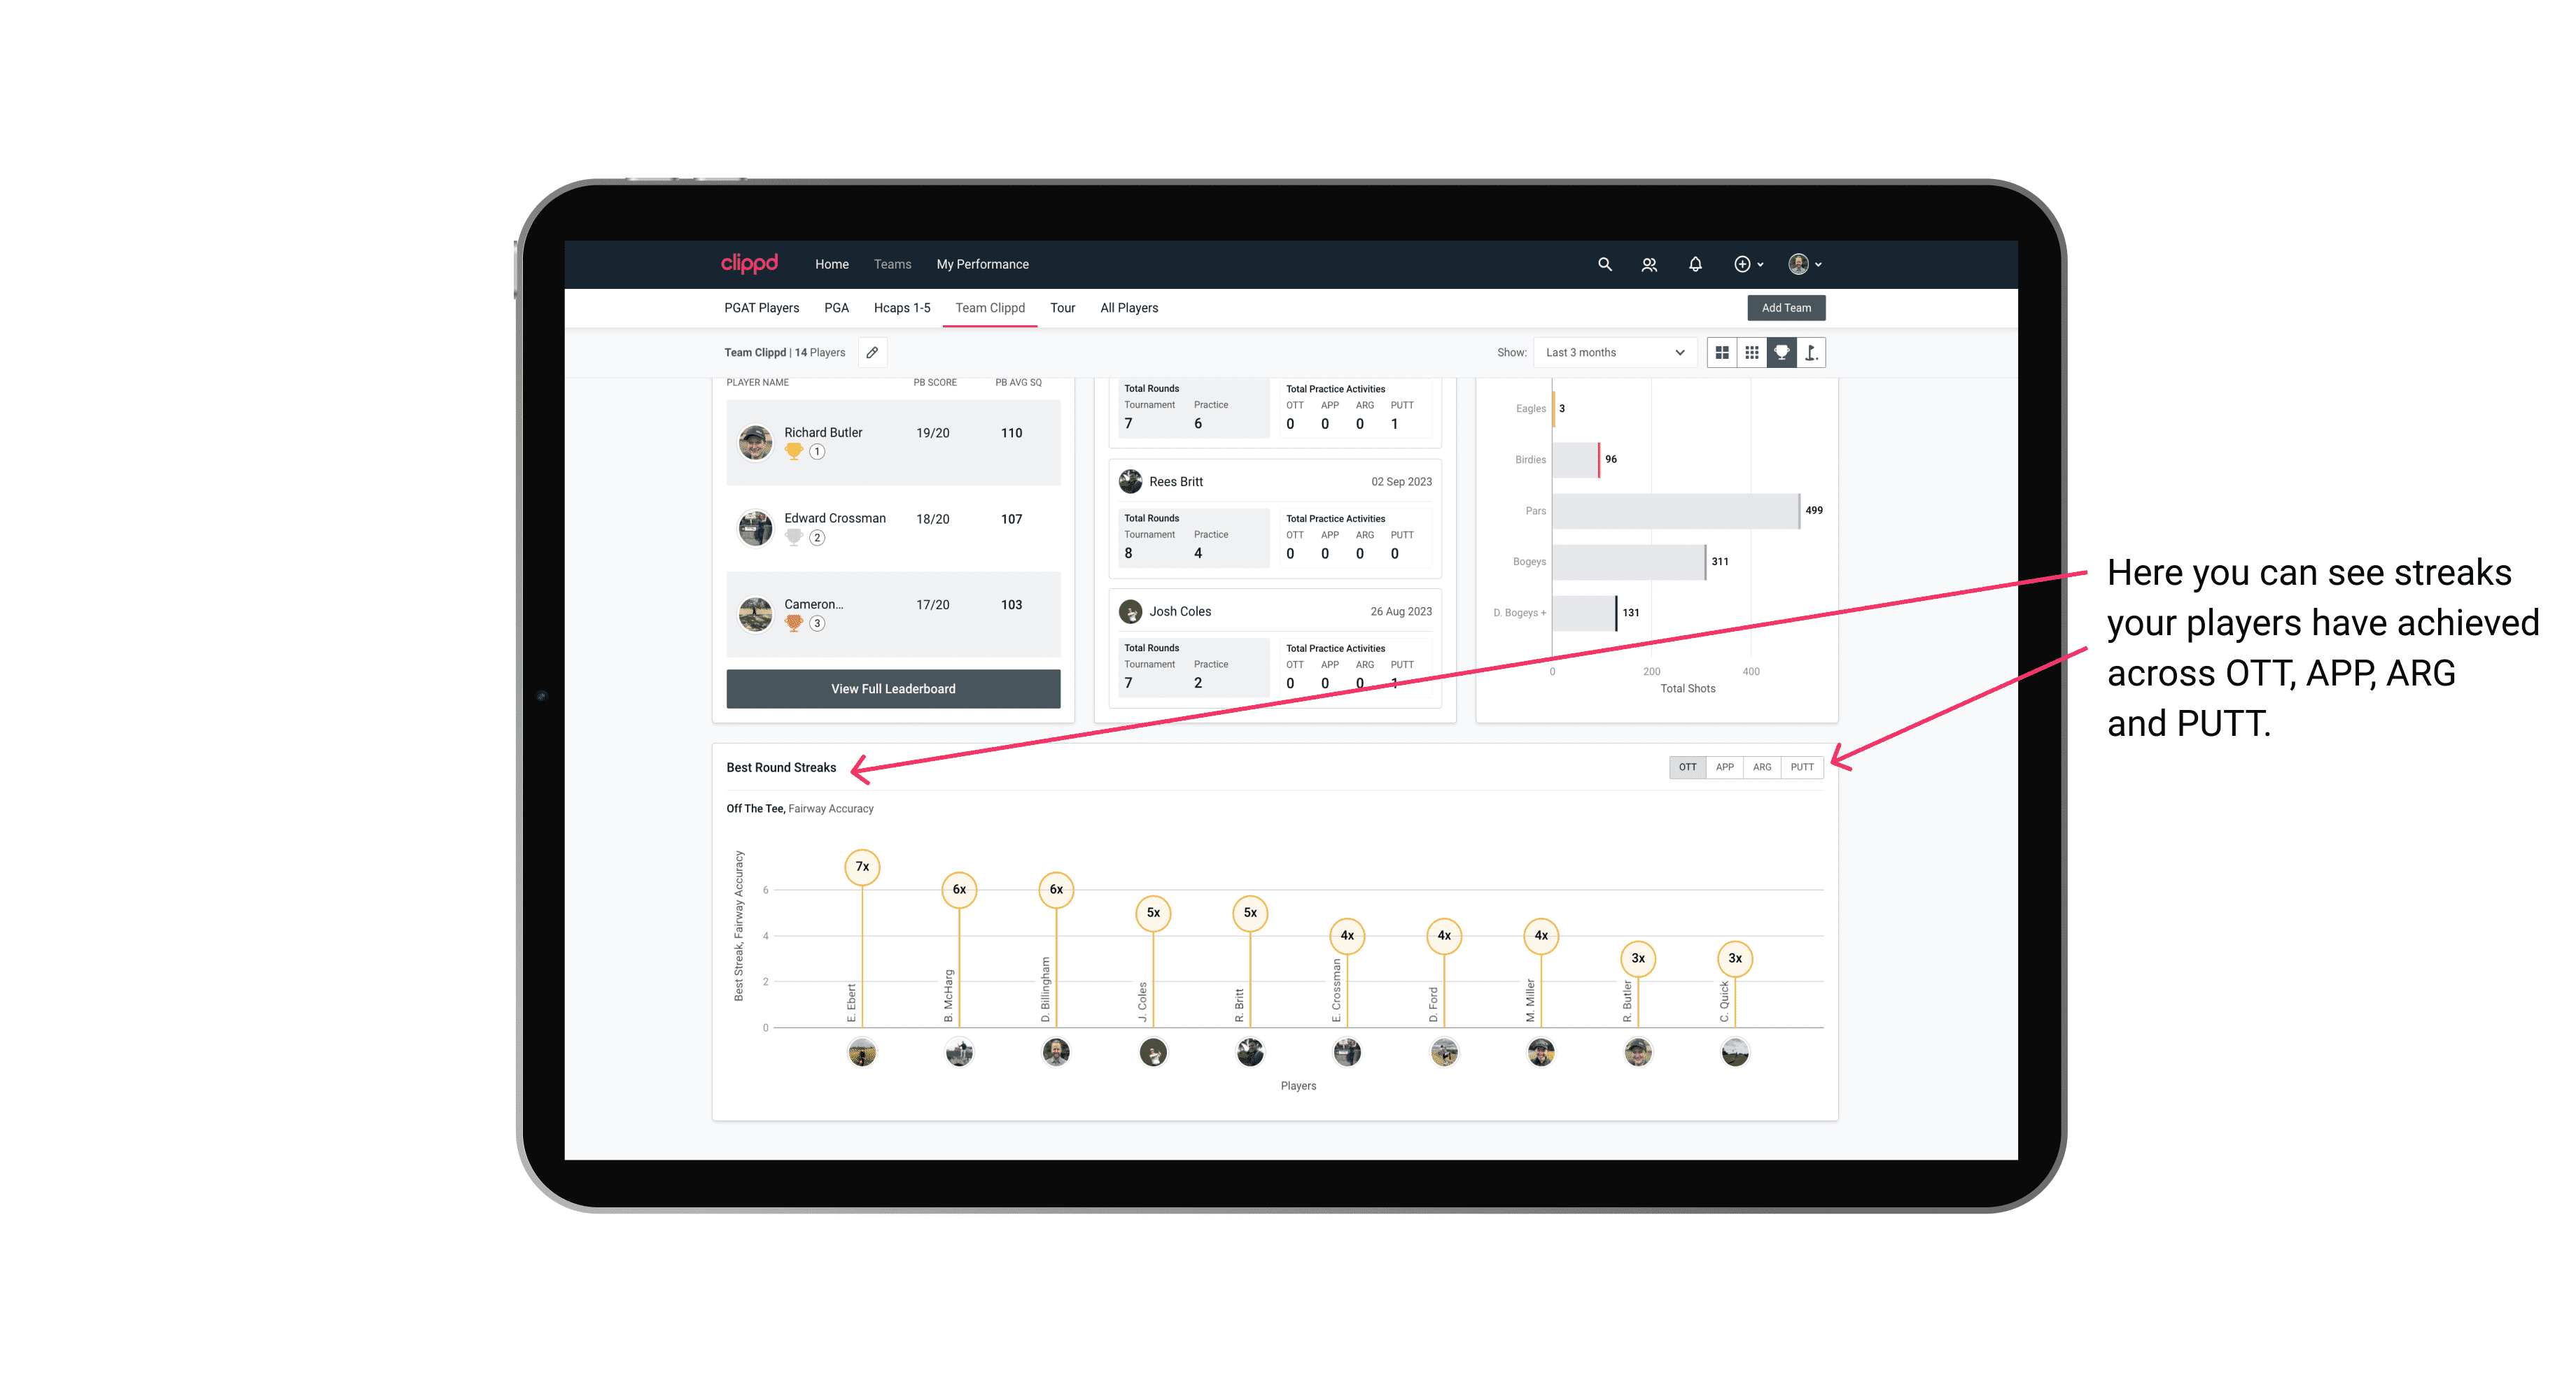Click Richard Butler player thumbnail
The height and width of the screenshot is (1385, 2576).
[x=756, y=440]
